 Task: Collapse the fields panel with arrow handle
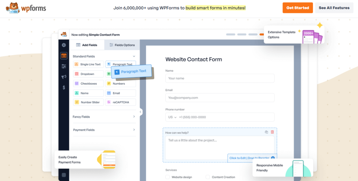141,112
